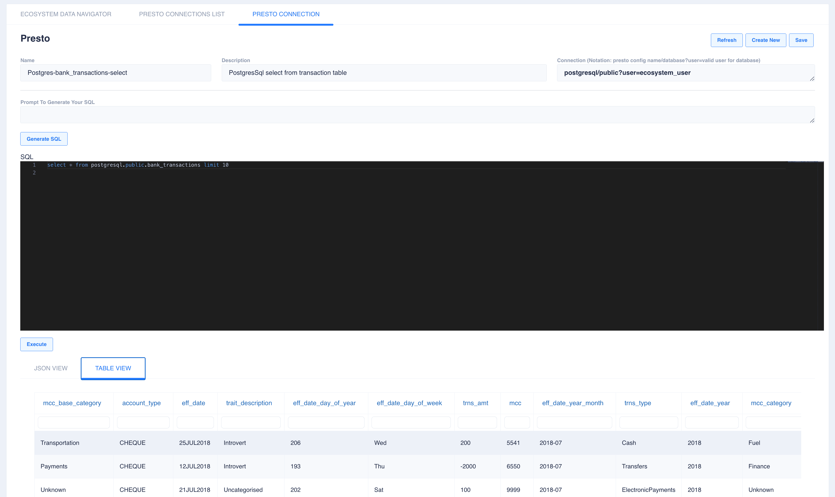The width and height of the screenshot is (835, 497).
Task: Sort by trait_description column header
Action: click(249, 403)
